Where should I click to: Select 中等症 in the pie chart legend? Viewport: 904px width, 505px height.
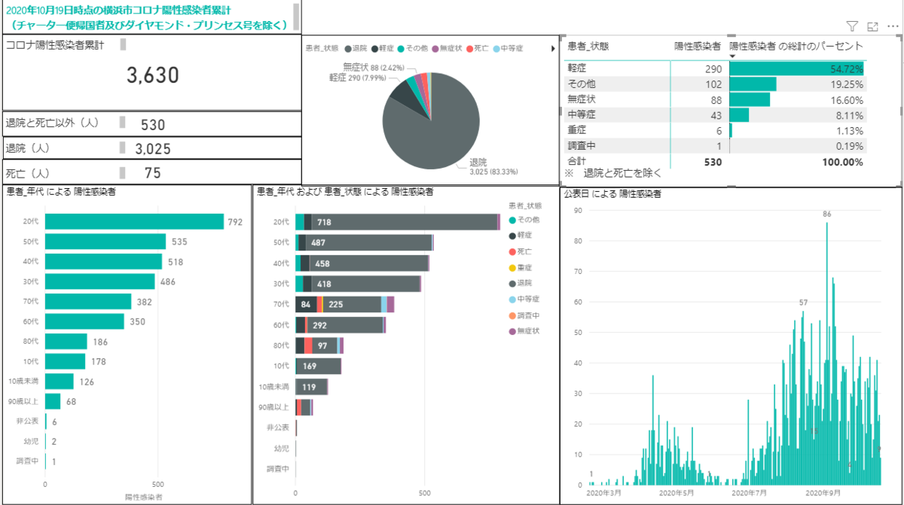(x=508, y=48)
